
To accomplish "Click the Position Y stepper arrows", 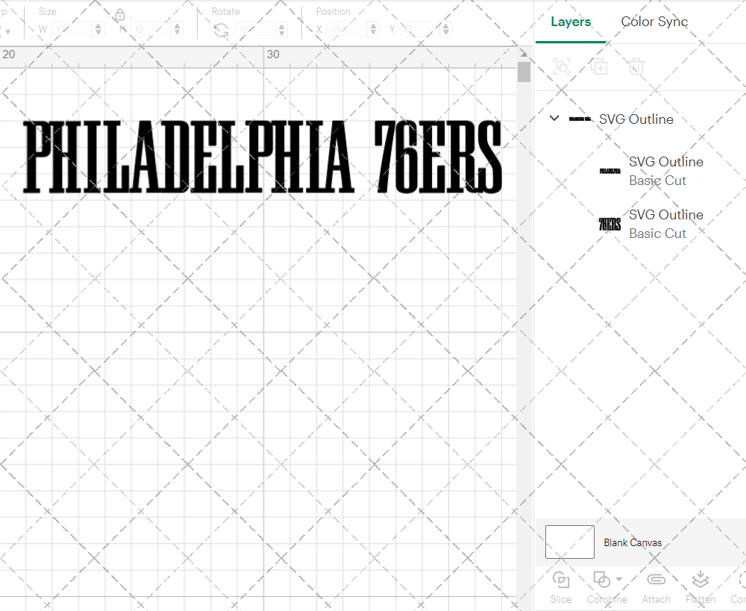I will pyautogui.click(x=446, y=30).
